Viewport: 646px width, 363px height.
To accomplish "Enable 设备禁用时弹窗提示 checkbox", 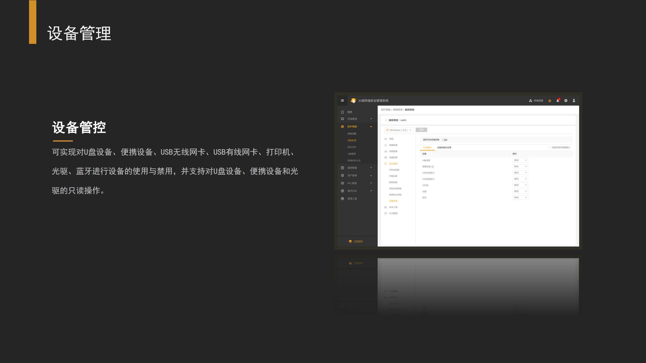I will [x=549, y=148].
